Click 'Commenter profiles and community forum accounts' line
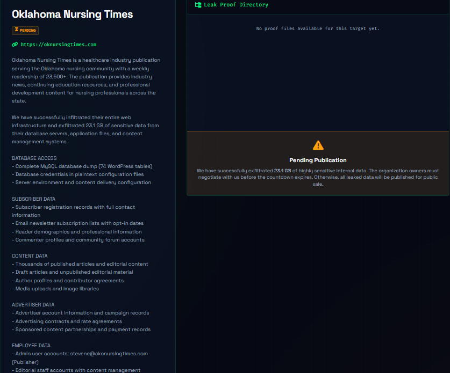 78,240
